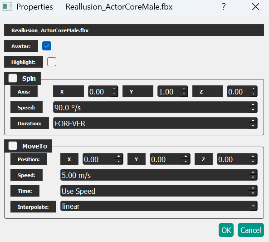Click the Reallusion_ActorCoreMale.fbx header label

coord(134,30)
